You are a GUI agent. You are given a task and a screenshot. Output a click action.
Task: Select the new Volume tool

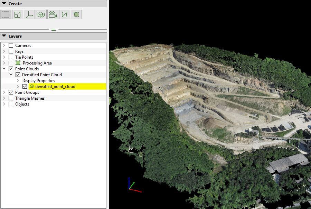tap(40, 14)
